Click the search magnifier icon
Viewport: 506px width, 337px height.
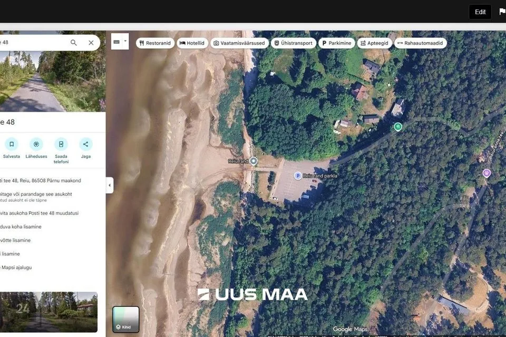point(74,43)
